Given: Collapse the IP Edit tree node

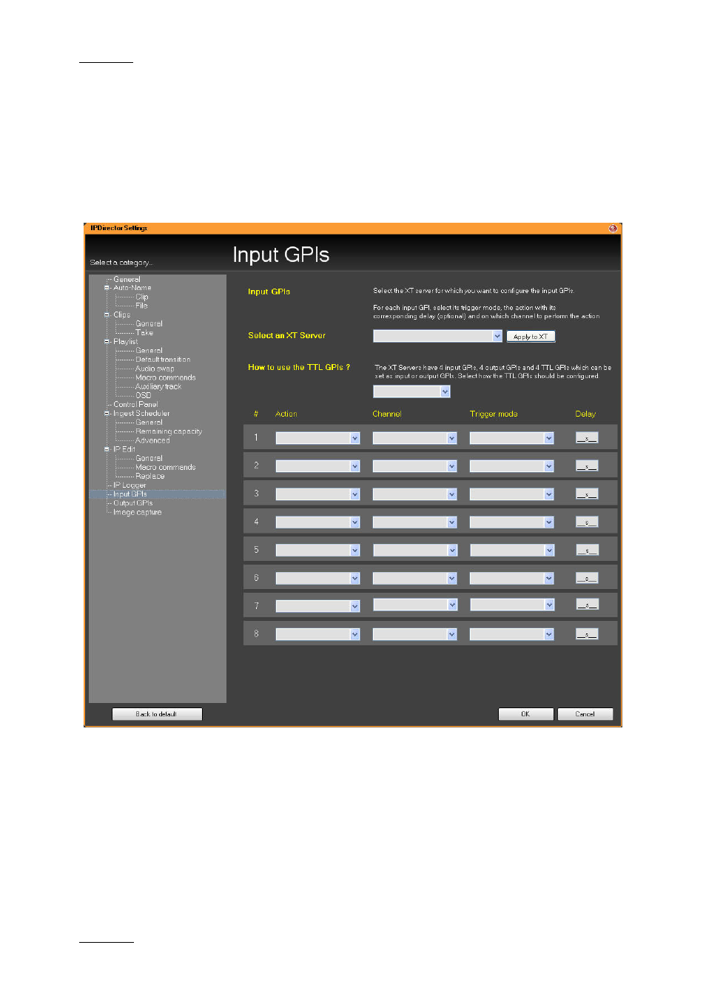Looking at the screenshot, I should coord(107,449).
